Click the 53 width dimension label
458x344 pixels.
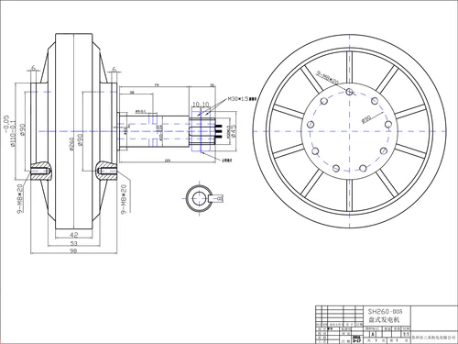click(74, 243)
